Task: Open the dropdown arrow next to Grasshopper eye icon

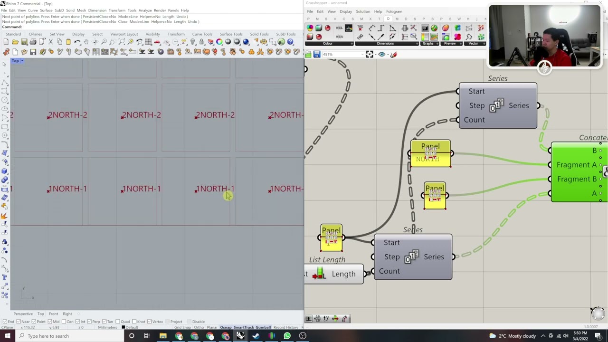Action: [387, 55]
